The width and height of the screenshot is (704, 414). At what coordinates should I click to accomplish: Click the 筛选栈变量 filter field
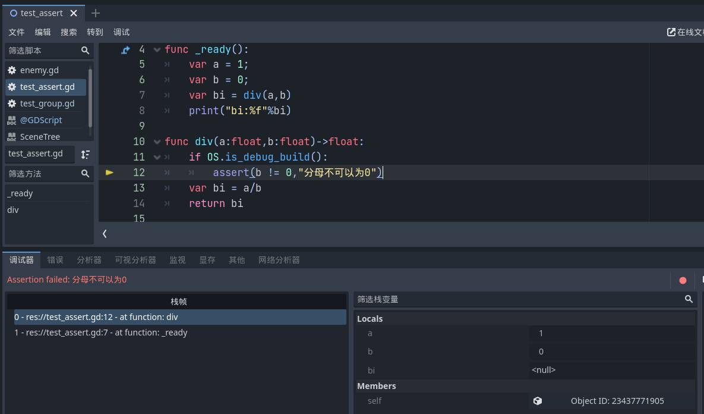tap(525, 299)
